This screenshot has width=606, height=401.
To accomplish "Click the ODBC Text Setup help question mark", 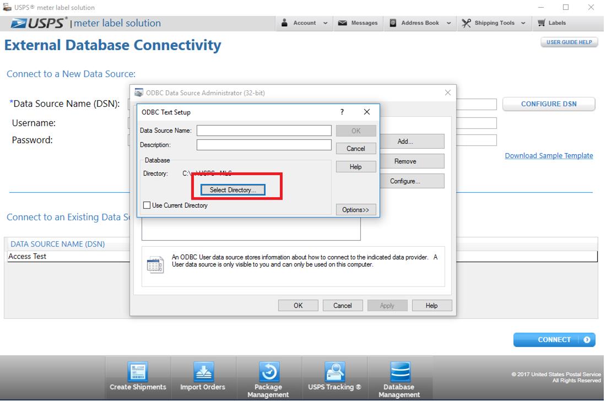I will 342,112.
